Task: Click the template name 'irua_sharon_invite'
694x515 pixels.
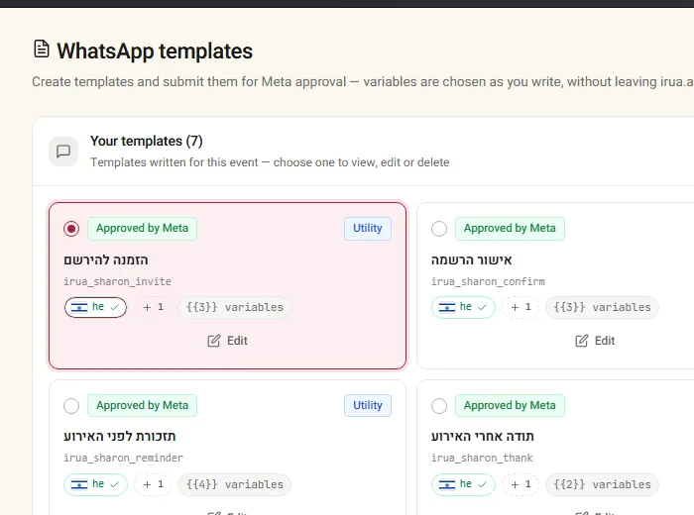Action: [117, 281]
